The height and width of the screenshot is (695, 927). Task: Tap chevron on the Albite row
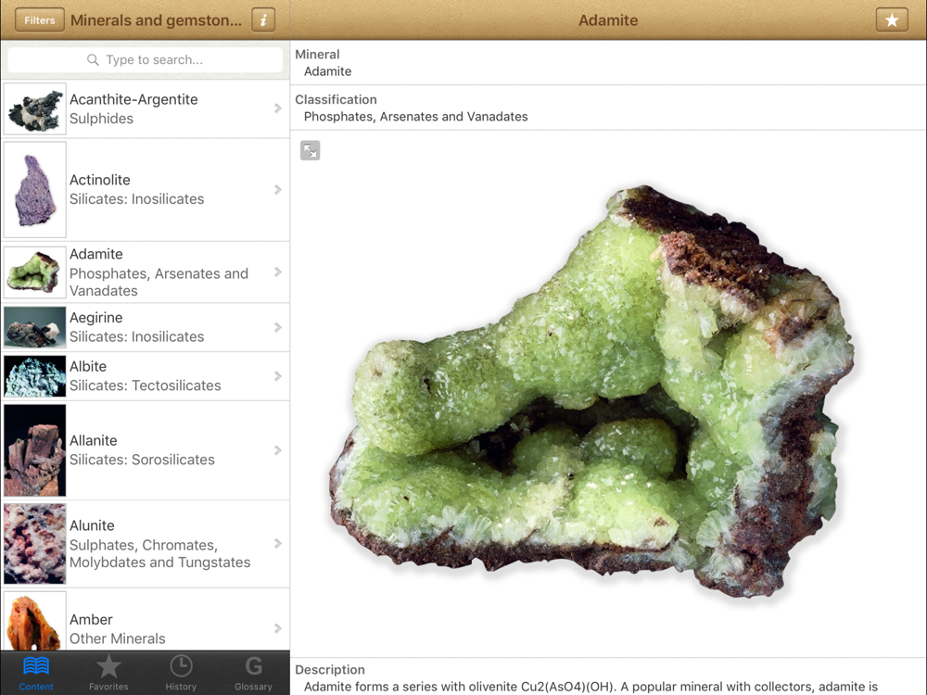pyautogui.click(x=278, y=376)
